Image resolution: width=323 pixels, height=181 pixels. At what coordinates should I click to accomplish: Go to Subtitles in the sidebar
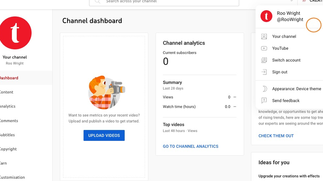click(x=26, y=135)
